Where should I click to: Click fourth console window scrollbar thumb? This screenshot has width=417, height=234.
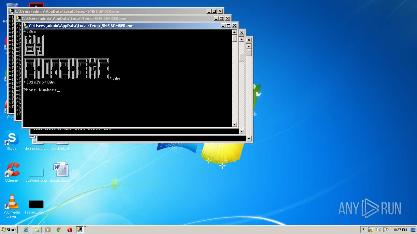point(242,58)
